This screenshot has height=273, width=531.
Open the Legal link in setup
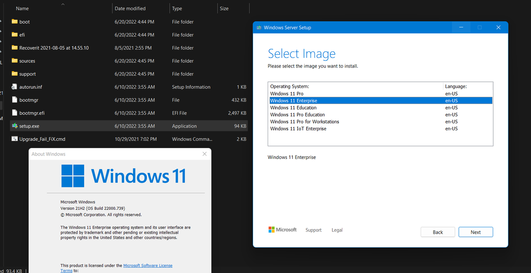click(337, 230)
